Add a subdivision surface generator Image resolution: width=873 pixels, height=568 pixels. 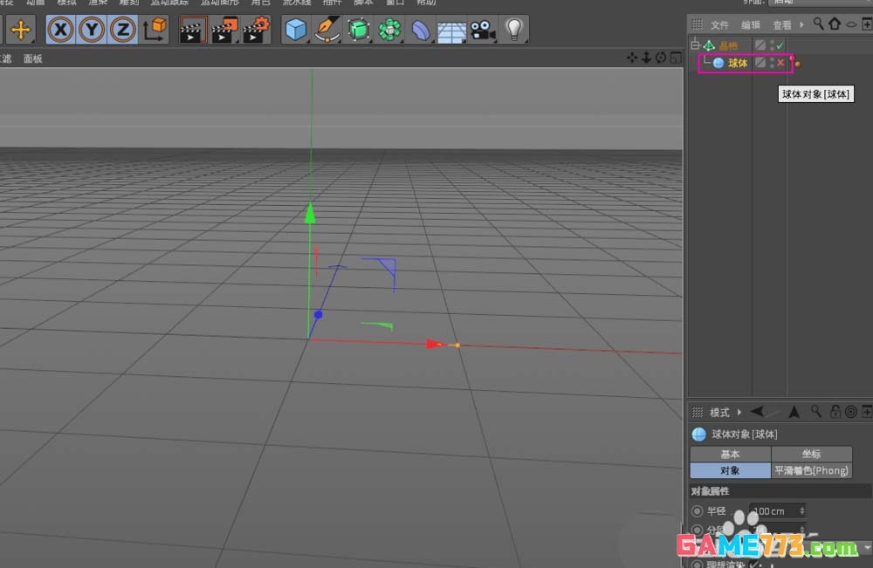tap(358, 29)
